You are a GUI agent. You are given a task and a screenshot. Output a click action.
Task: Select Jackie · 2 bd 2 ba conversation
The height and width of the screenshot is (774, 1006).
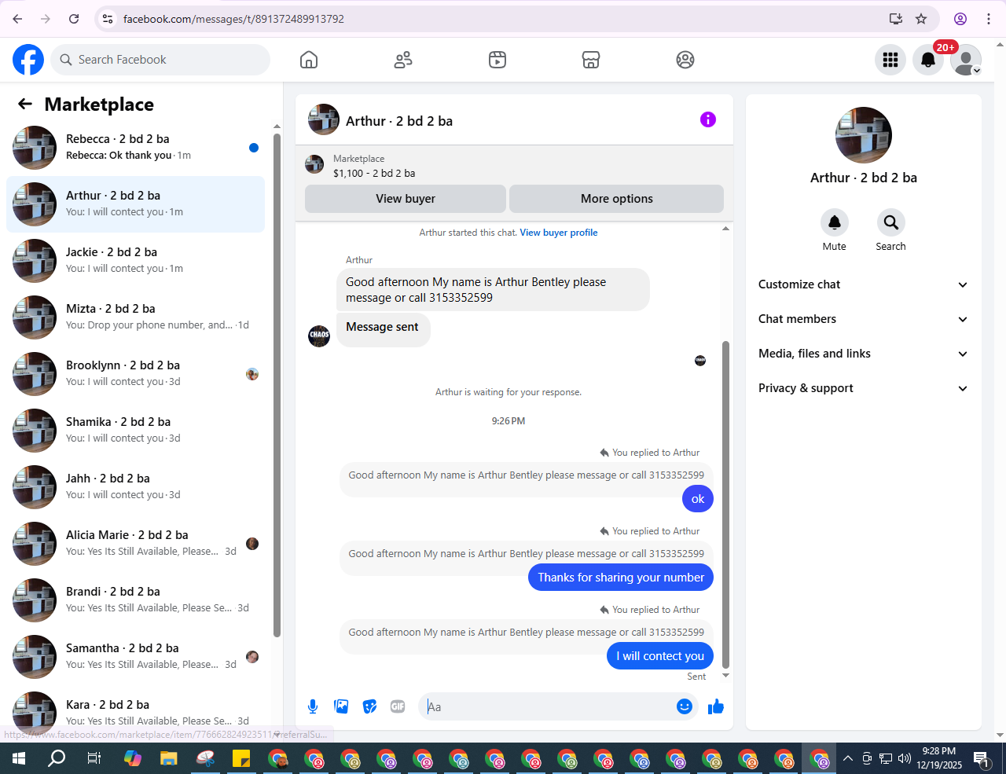(x=135, y=261)
